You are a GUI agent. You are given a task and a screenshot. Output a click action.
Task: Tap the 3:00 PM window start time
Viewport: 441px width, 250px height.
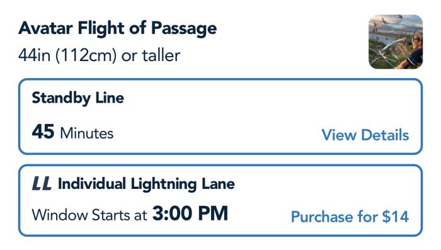click(x=190, y=213)
